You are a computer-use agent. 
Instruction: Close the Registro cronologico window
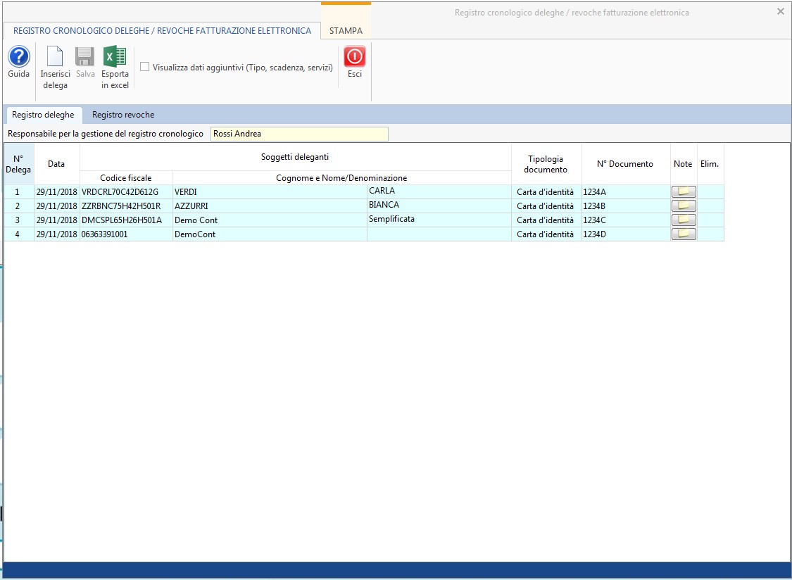pyautogui.click(x=780, y=12)
